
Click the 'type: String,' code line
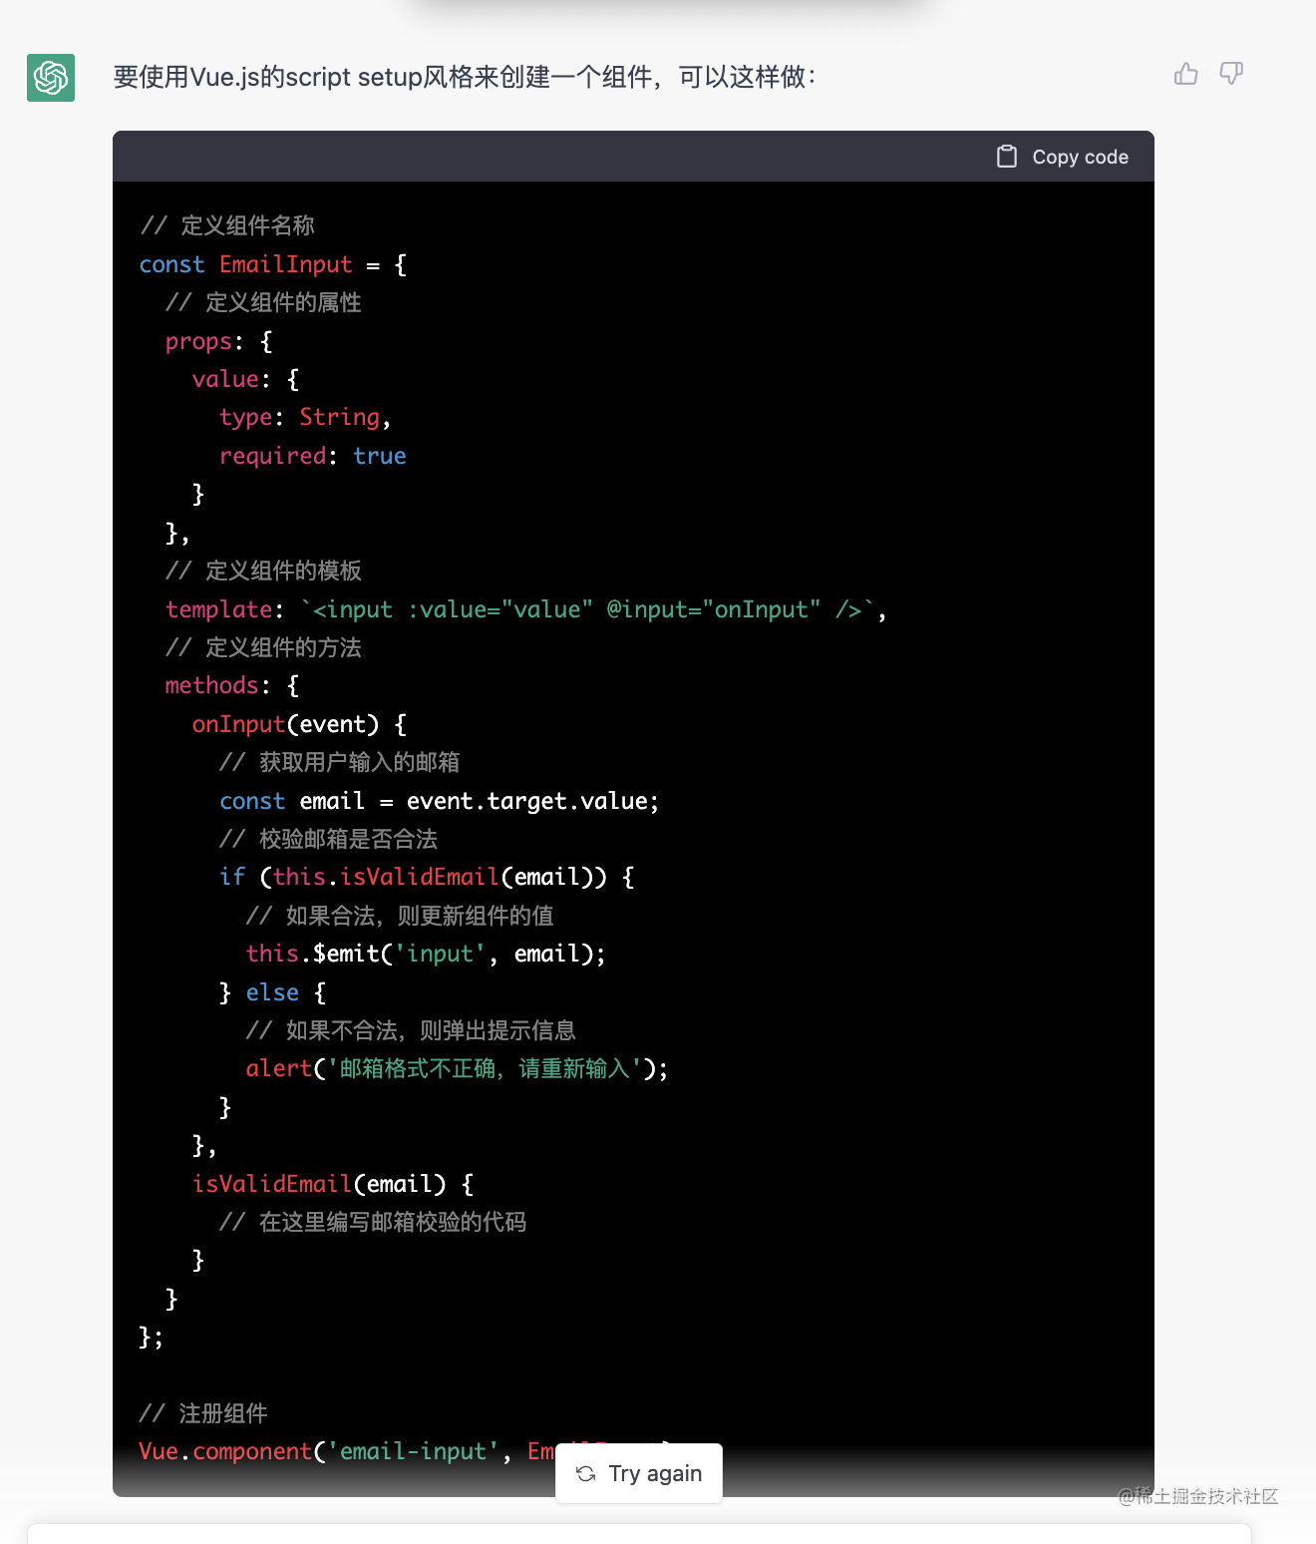coord(305,417)
